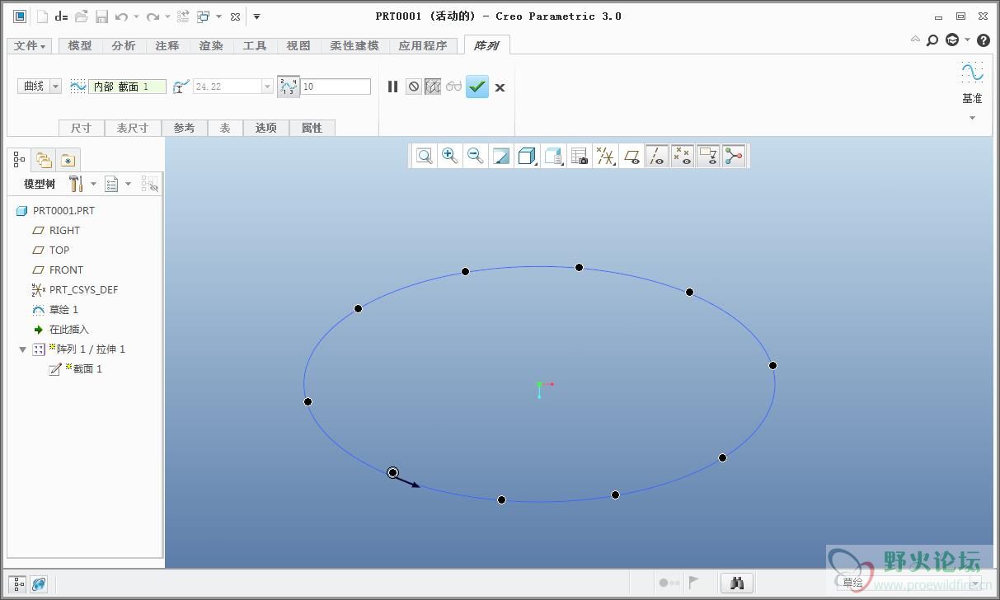Open the Search binoculars in status bar
Viewport: 1000px width, 600px height.
click(x=737, y=583)
